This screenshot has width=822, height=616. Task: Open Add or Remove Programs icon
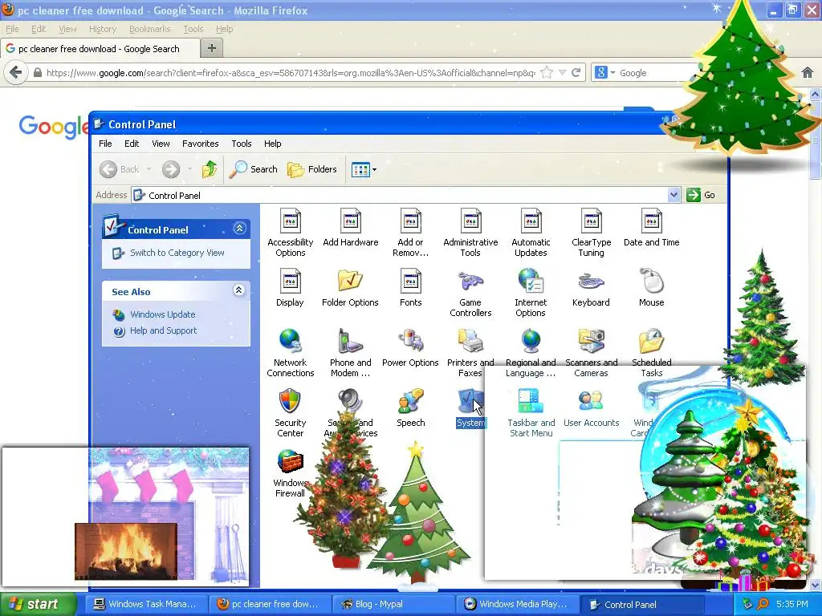click(x=410, y=233)
